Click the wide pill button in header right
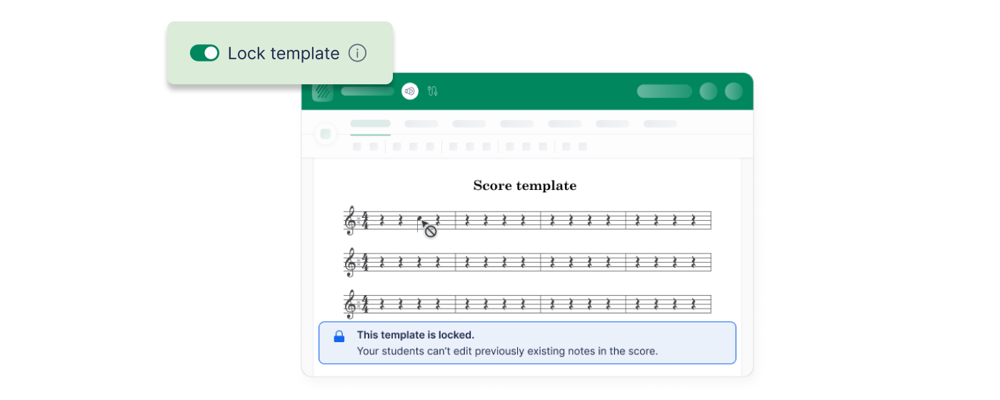Screen dimensions: 1000x400 point(664,91)
